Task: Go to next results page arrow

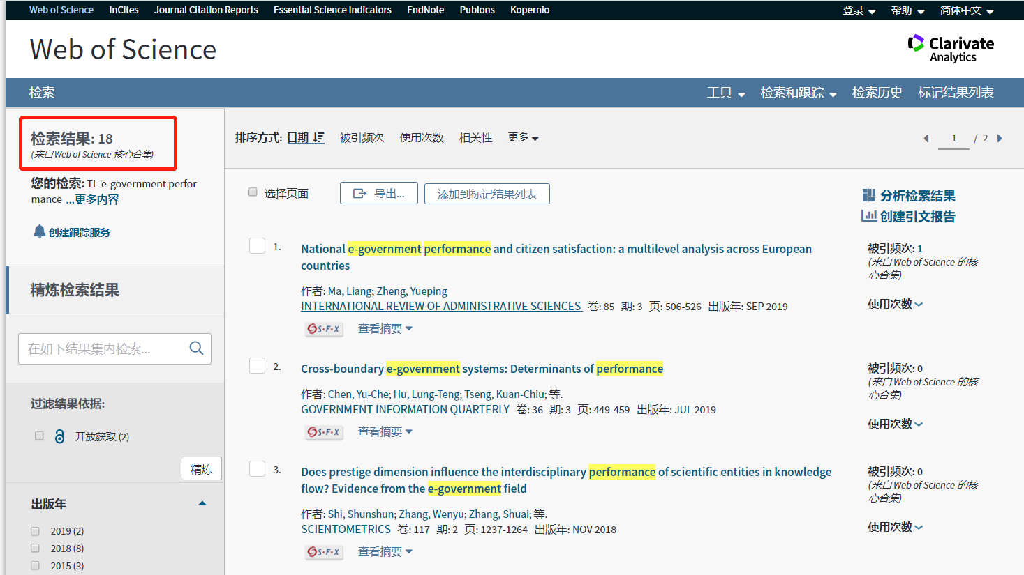Action: pos(1000,139)
